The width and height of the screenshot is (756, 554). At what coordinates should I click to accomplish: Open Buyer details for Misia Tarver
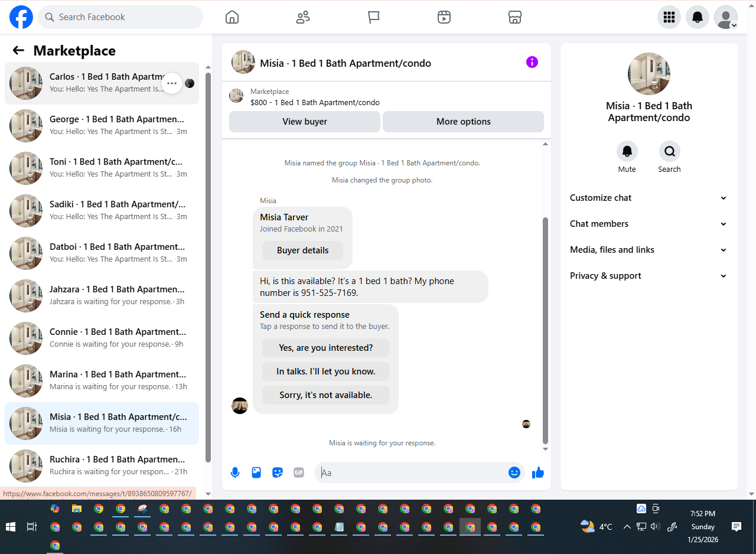[x=303, y=250]
